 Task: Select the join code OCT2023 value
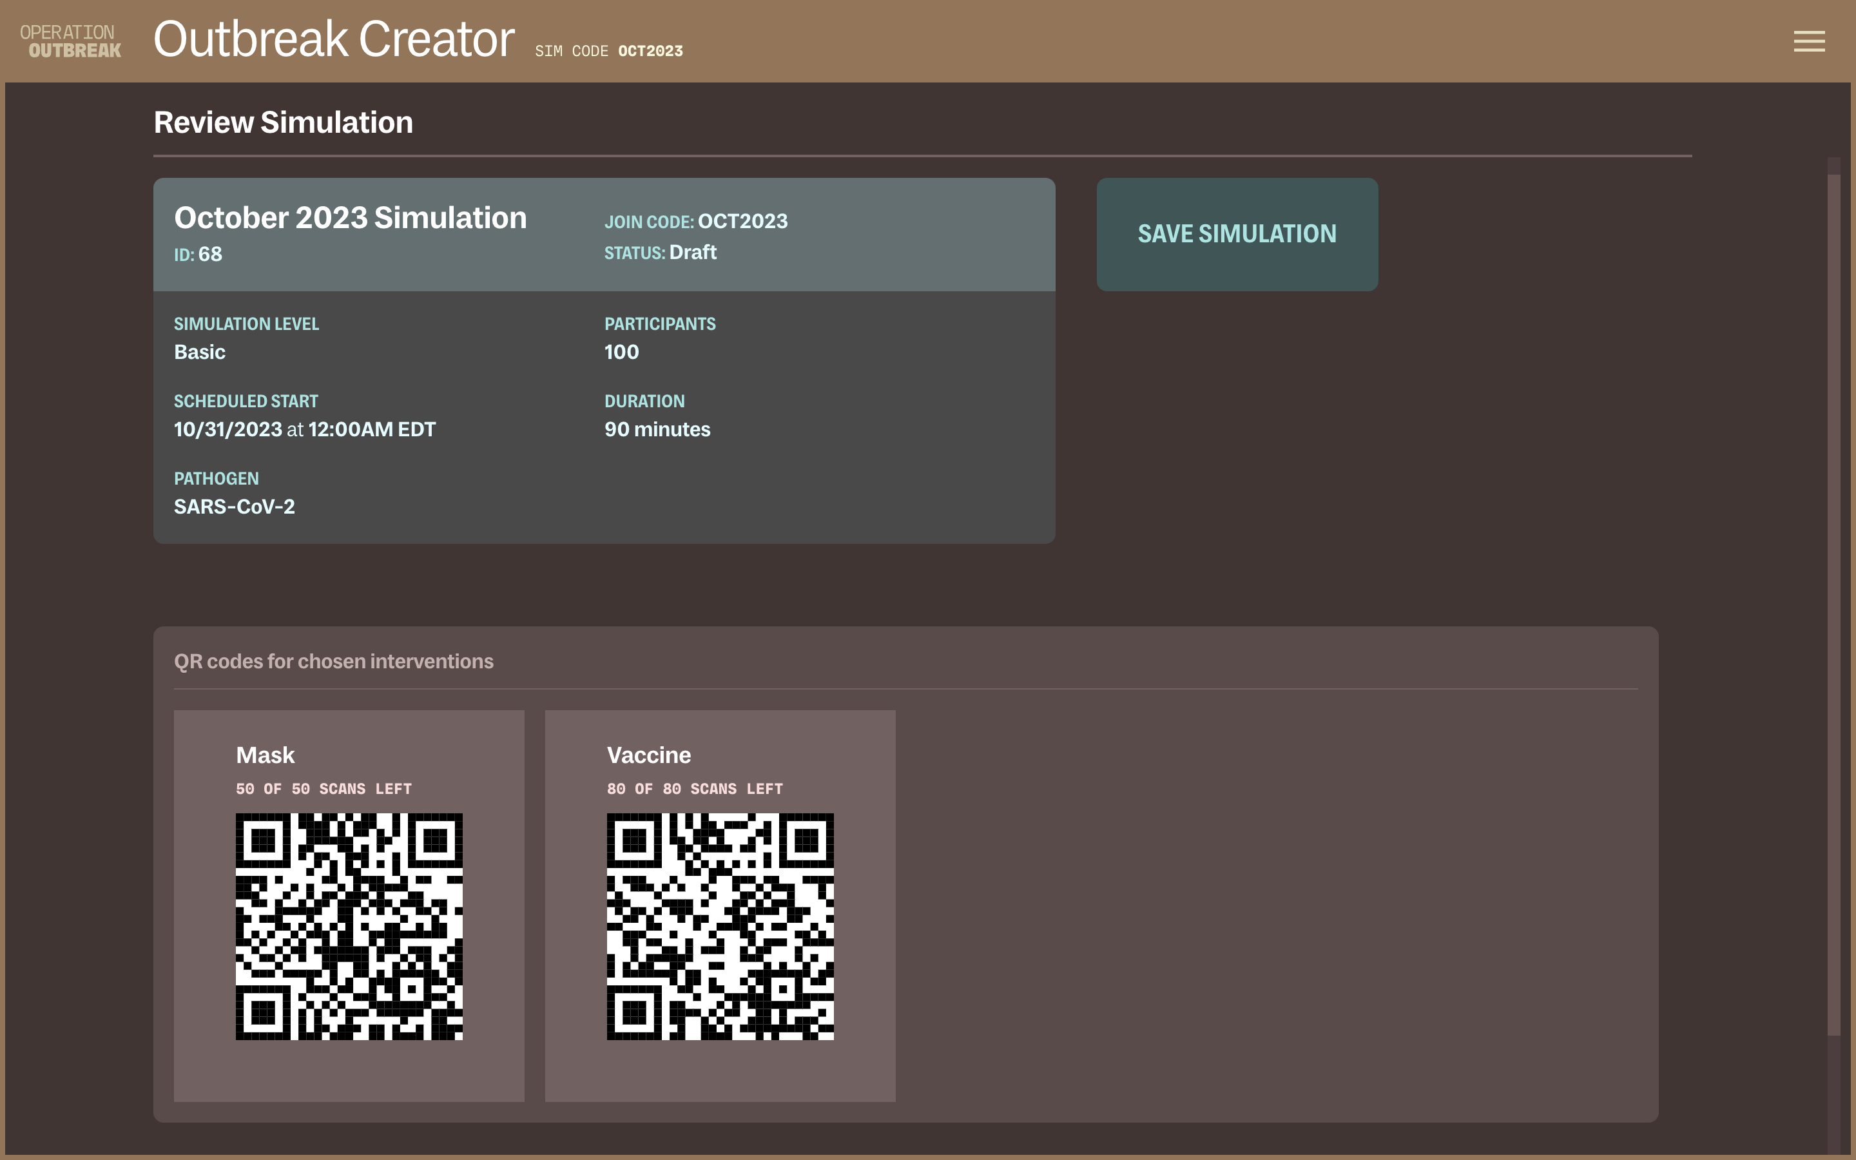point(742,221)
